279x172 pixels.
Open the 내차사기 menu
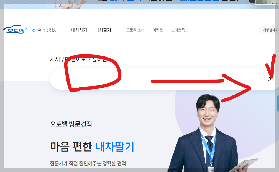click(79, 30)
